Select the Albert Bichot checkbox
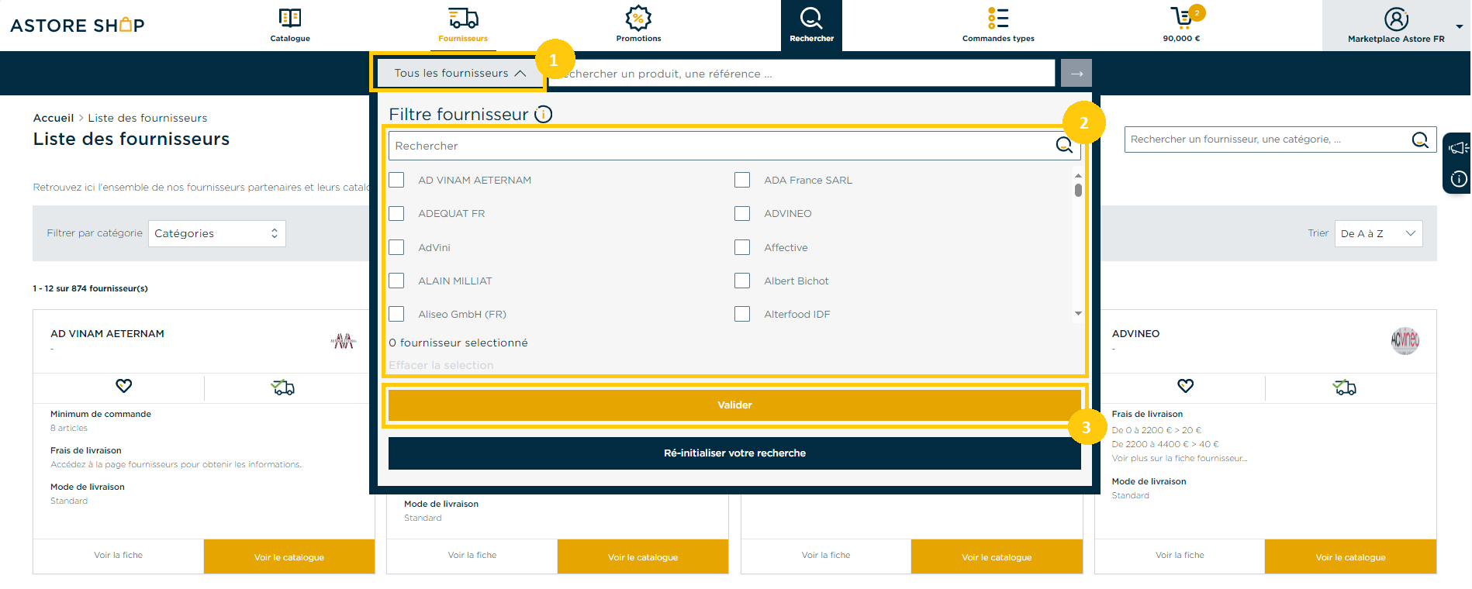The width and height of the screenshot is (1472, 589). [x=742, y=281]
